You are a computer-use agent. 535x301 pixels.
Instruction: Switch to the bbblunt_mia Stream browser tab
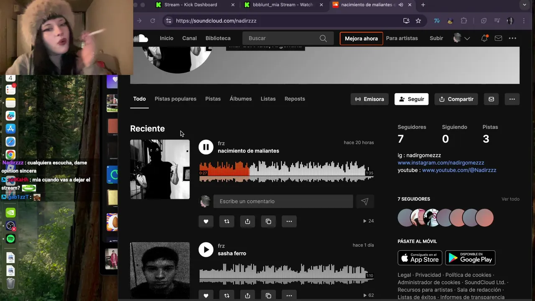coord(283,5)
